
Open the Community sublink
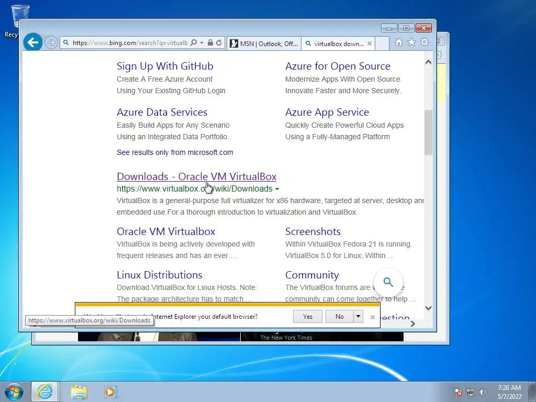(312, 275)
